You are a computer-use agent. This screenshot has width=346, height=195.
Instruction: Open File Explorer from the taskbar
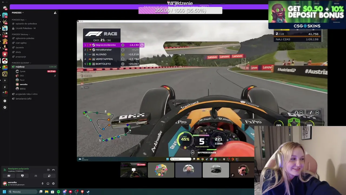point(46,192)
